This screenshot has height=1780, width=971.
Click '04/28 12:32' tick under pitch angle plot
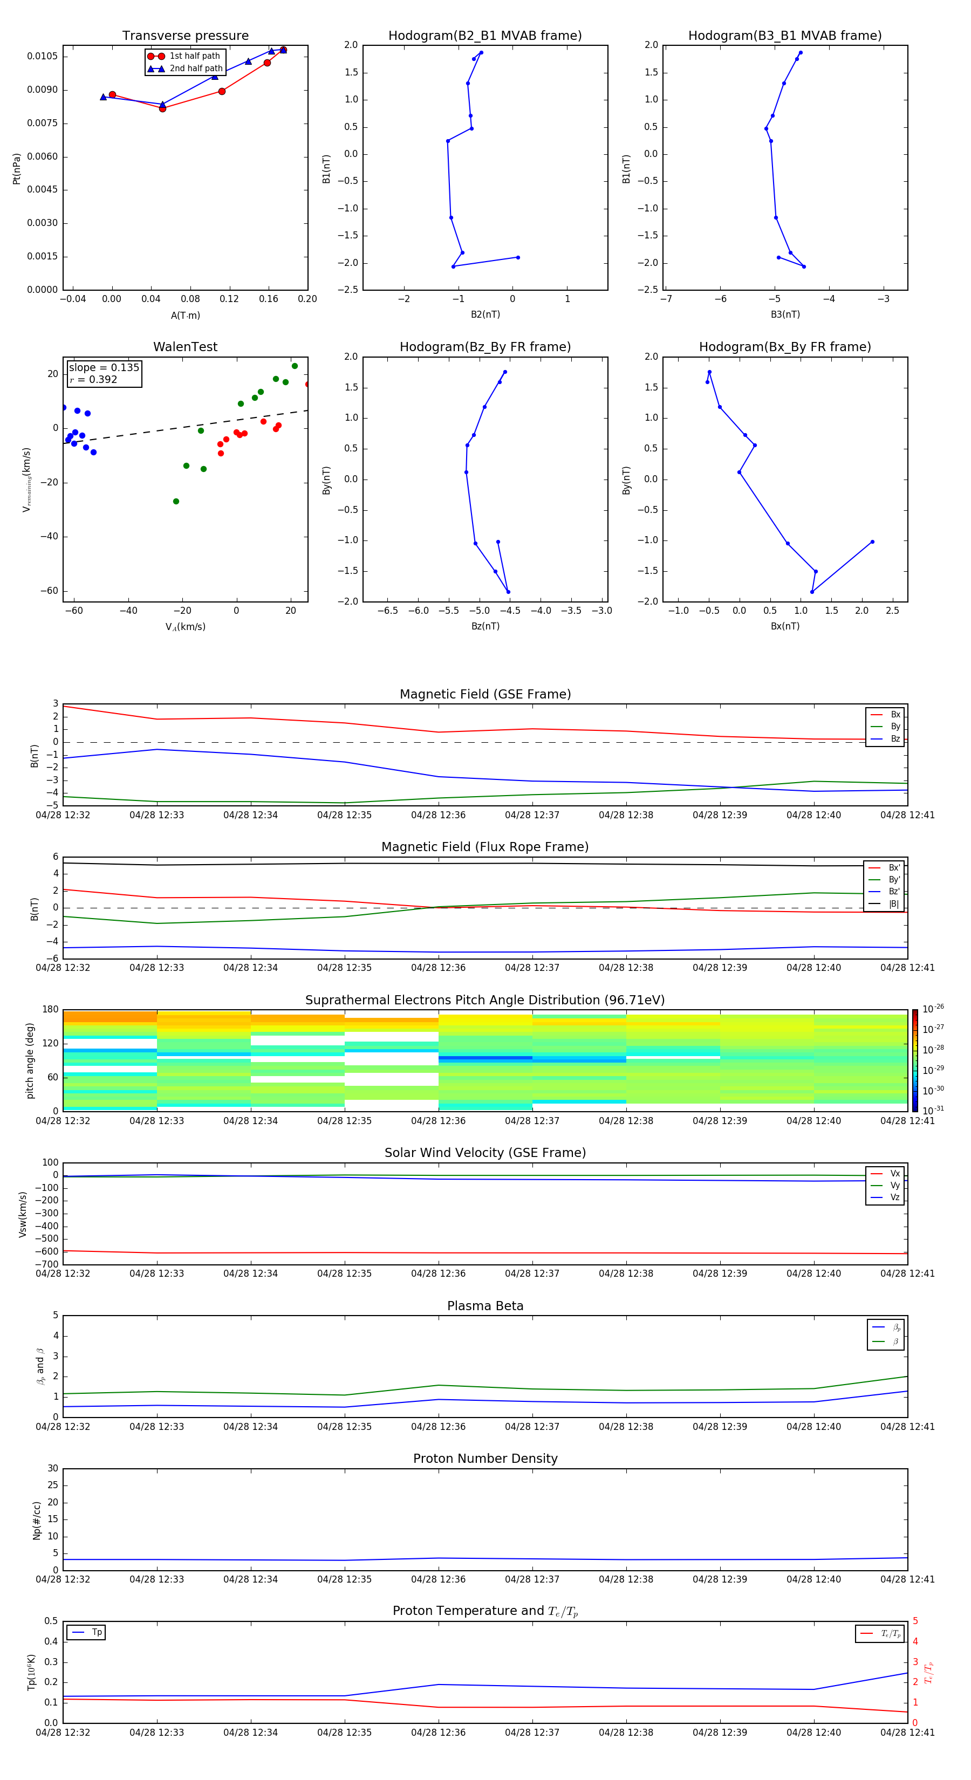[x=63, y=1121]
